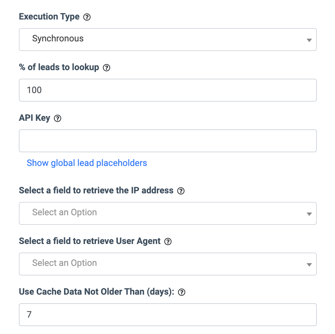The image size is (335, 334).
Task: Click "Select a field to retrieve the IP address" label
Action: coord(96,191)
